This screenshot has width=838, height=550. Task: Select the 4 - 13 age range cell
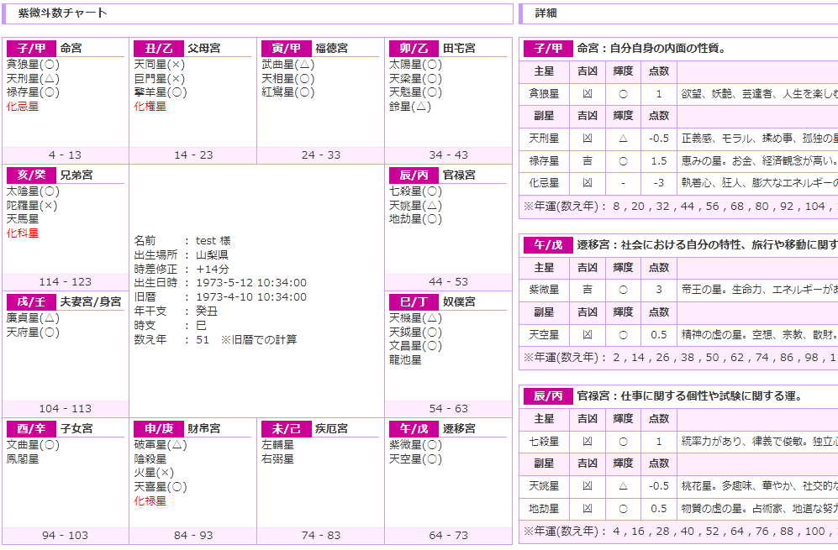coord(66,155)
